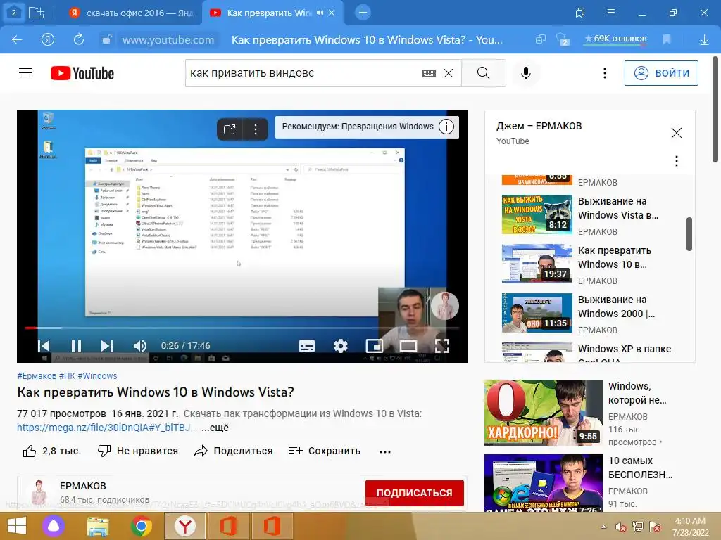Bookmark this page
This screenshot has width=721, height=540.
click(667, 39)
